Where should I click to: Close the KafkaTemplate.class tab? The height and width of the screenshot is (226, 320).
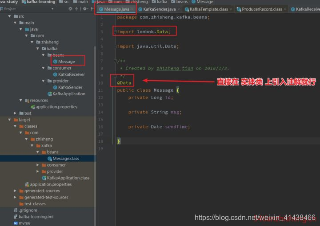point(231,9)
